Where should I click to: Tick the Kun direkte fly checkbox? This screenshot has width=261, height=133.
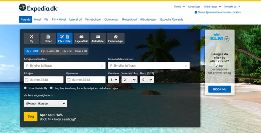25,88
